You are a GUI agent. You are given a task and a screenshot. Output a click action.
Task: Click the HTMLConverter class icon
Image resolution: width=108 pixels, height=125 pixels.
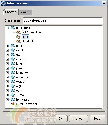pyautogui.click(x=13, y=104)
